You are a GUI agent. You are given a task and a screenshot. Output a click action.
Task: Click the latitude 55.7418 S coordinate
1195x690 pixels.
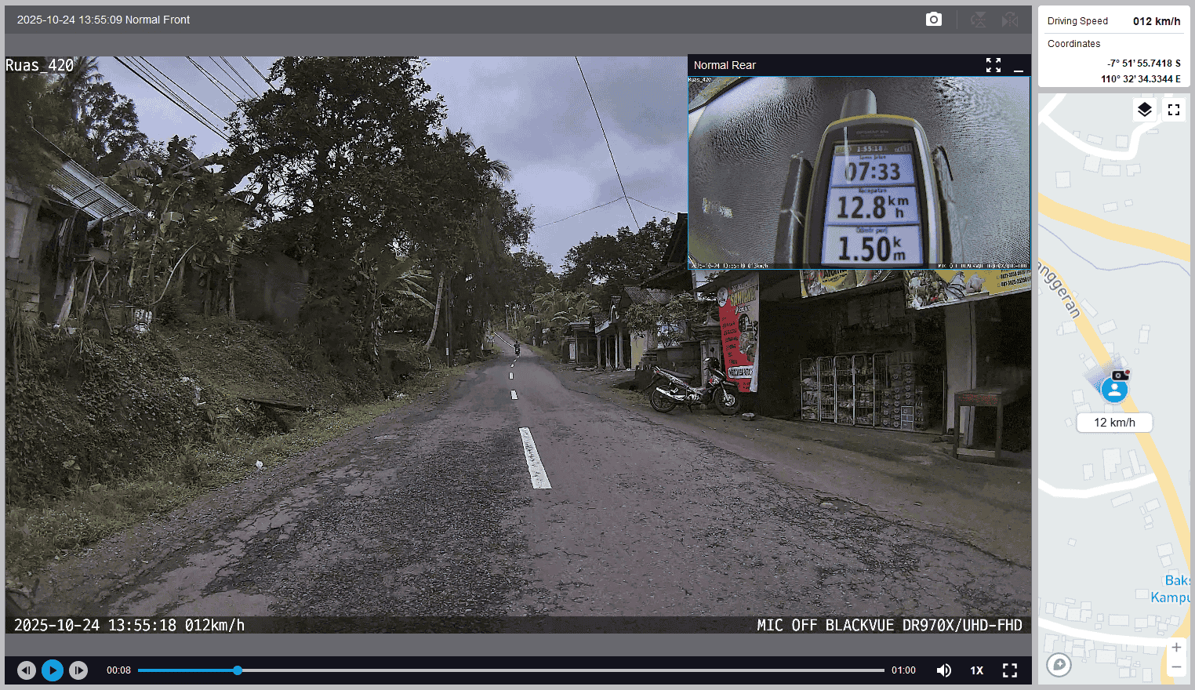point(1144,64)
